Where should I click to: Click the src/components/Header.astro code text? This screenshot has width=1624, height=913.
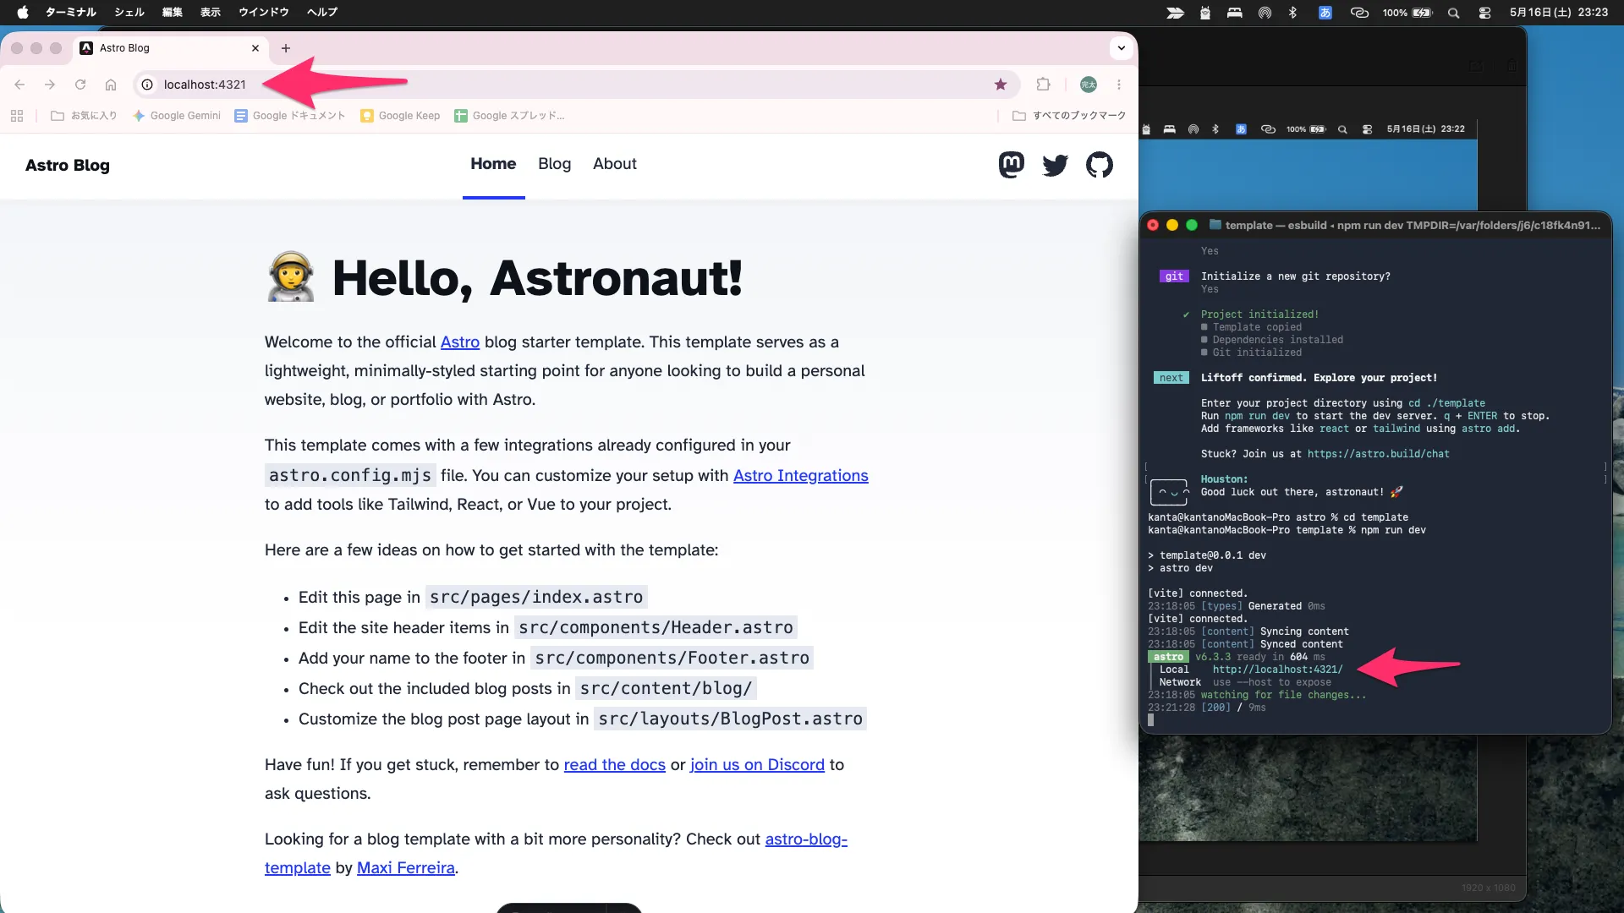click(x=656, y=628)
